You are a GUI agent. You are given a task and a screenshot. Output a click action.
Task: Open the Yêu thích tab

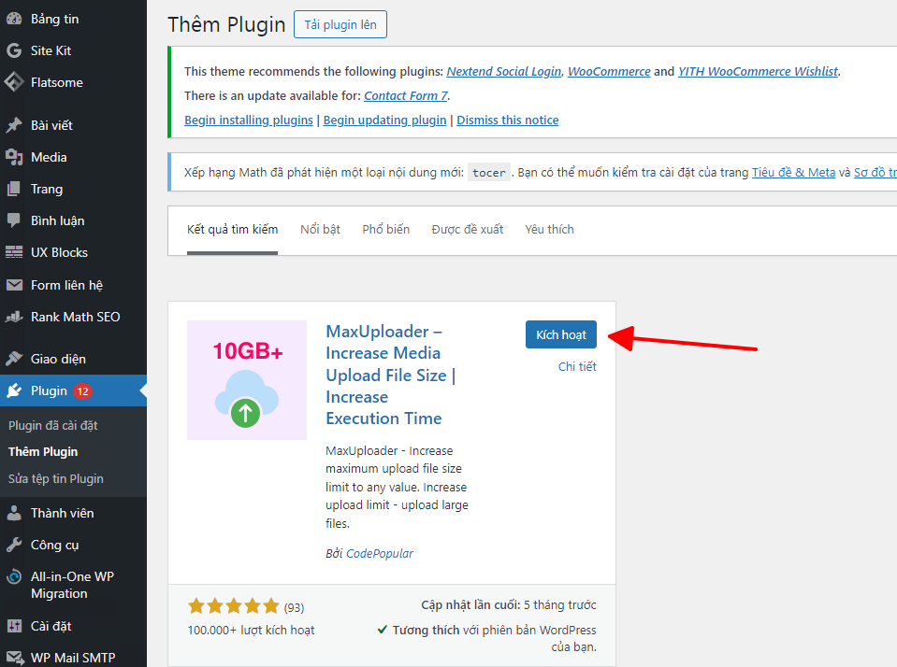pos(549,229)
